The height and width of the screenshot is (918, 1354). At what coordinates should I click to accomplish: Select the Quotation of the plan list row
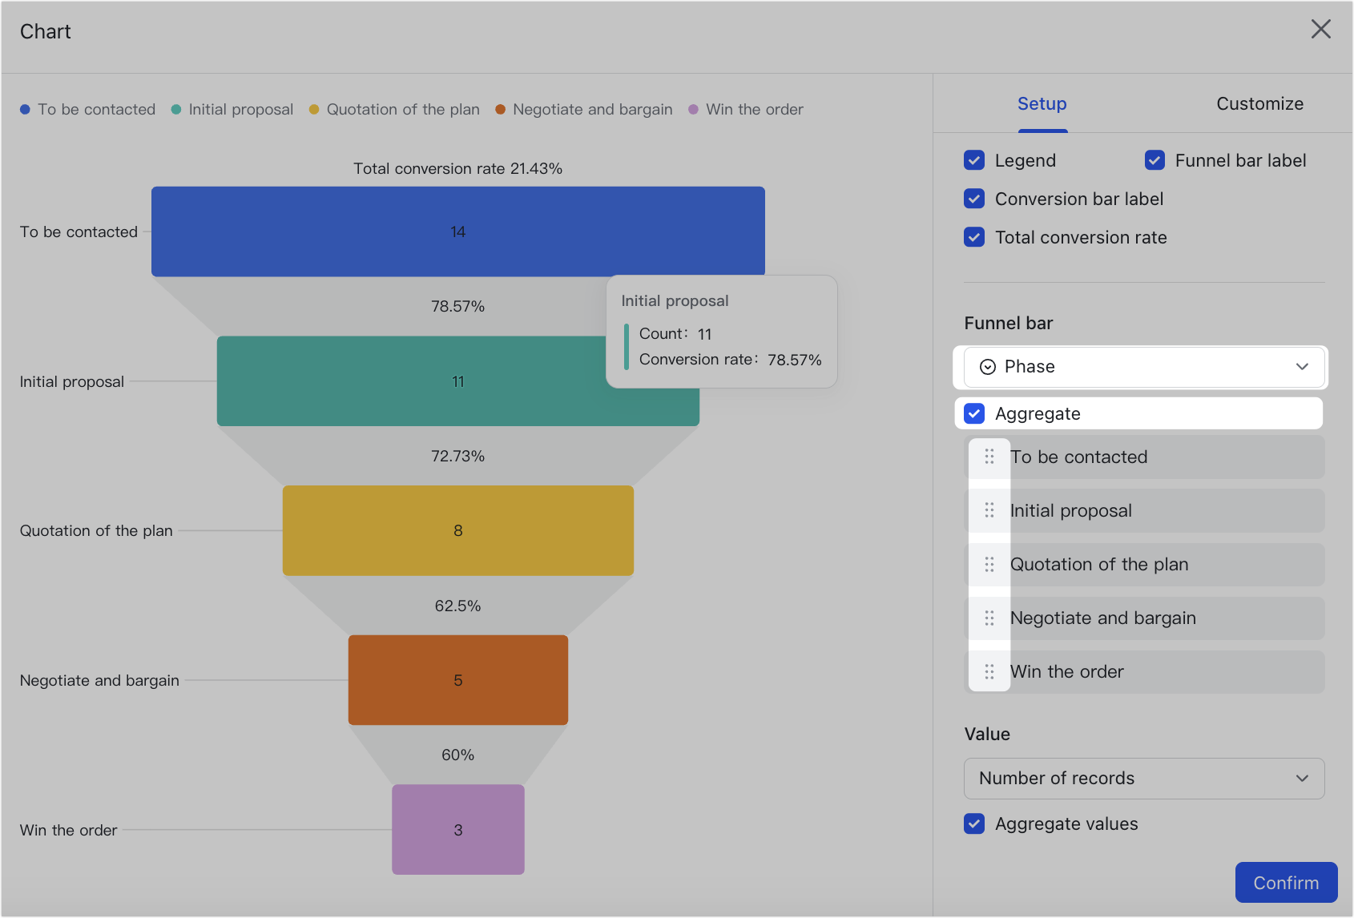click(x=1144, y=564)
